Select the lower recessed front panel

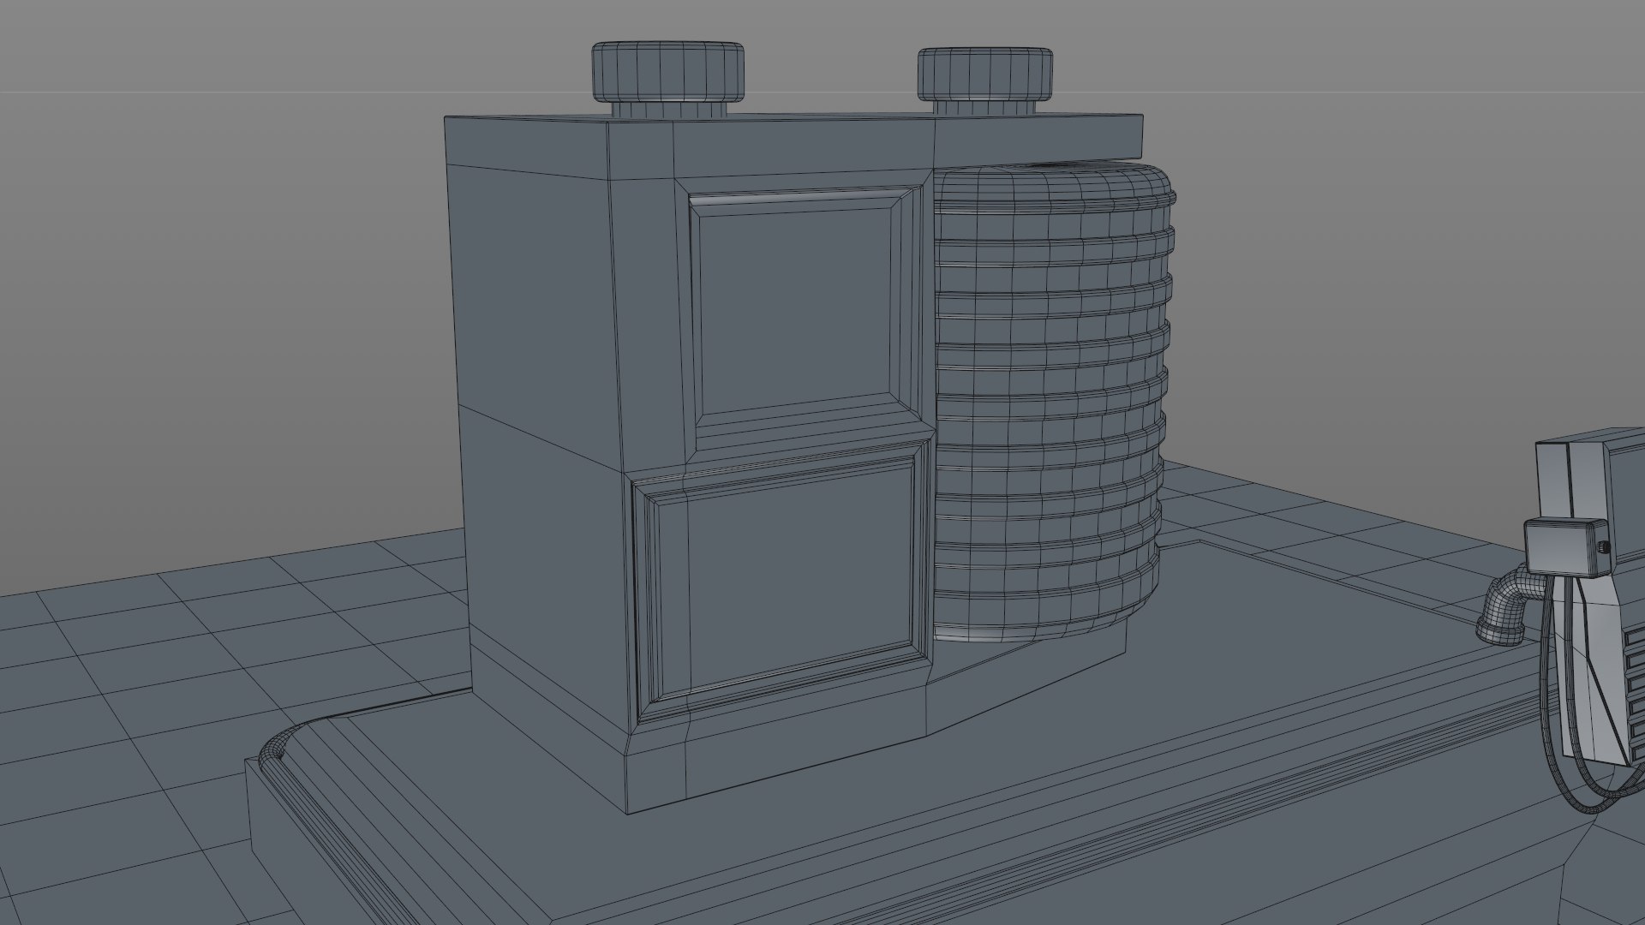[x=781, y=582]
